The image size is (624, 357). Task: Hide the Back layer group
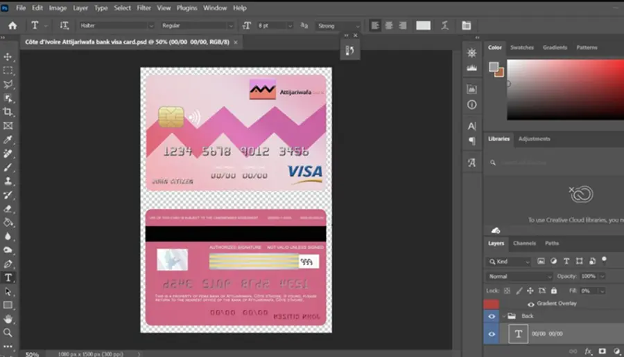point(492,316)
